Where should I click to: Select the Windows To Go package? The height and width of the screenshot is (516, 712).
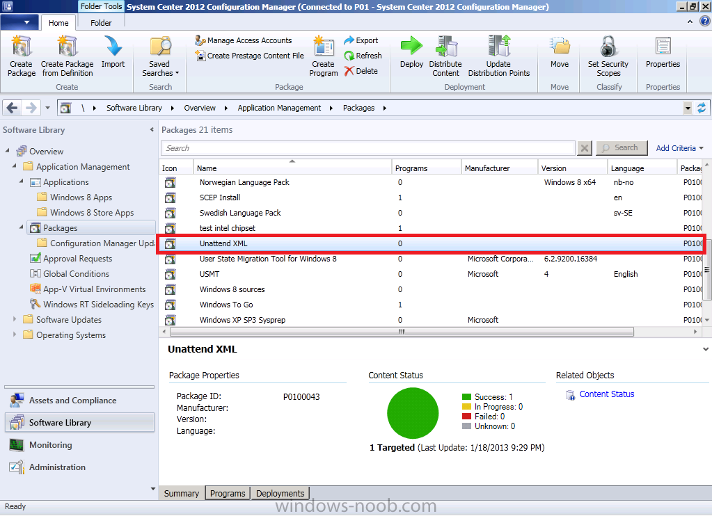(430, 305)
